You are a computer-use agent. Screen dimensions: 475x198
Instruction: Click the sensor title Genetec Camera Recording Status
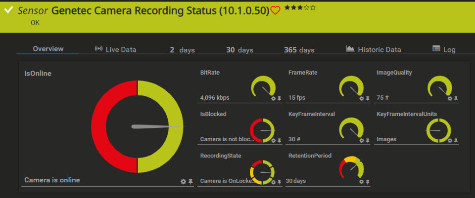pos(160,10)
